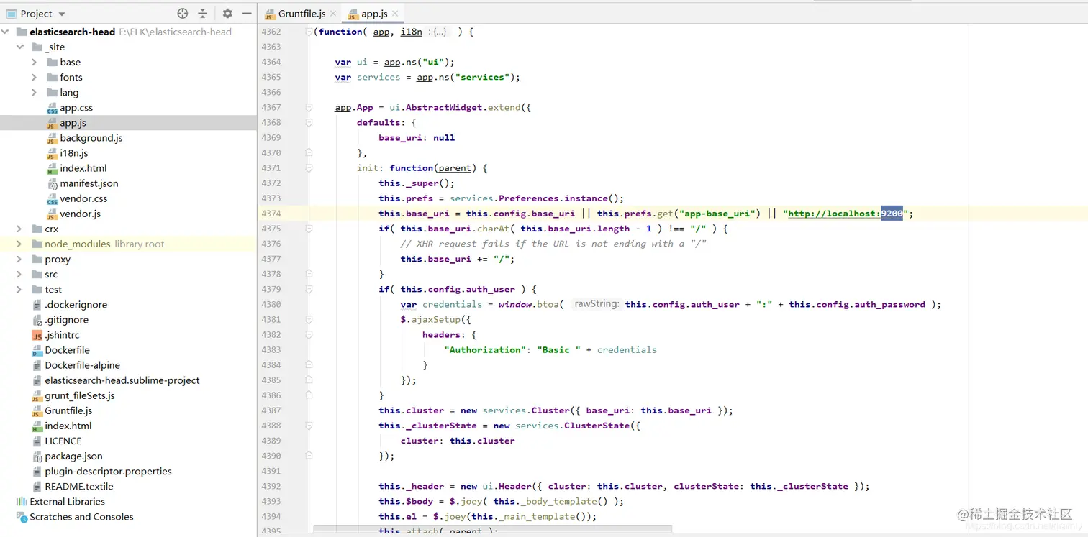Collapse the if-block fold marker at line 4379
1088x537 pixels.
click(309, 289)
